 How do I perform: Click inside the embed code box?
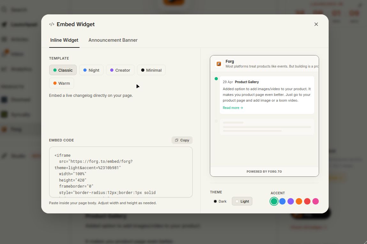point(121,172)
